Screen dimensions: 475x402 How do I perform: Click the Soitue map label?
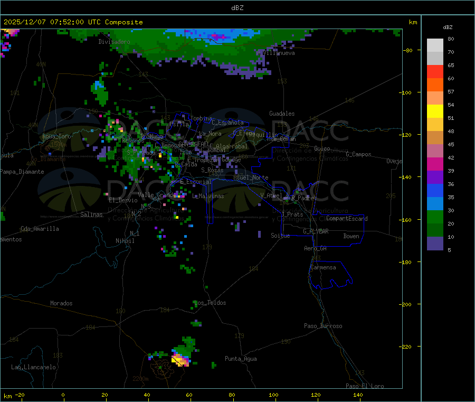280,236
